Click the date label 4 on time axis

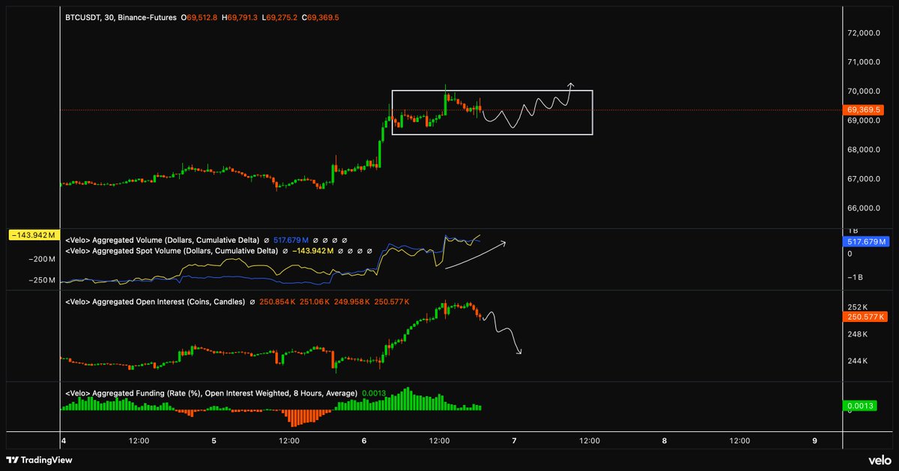(63, 440)
